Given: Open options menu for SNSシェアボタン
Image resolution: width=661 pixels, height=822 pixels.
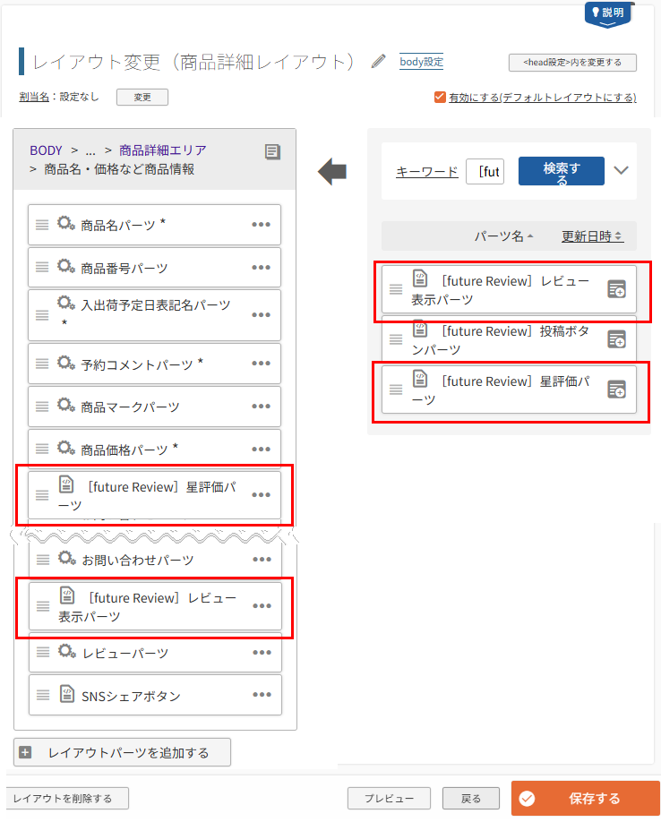Looking at the screenshot, I should [262, 695].
